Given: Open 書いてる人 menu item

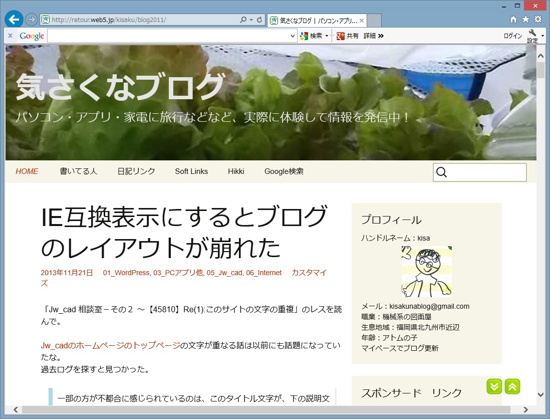Looking at the screenshot, I should pos(78,171).
